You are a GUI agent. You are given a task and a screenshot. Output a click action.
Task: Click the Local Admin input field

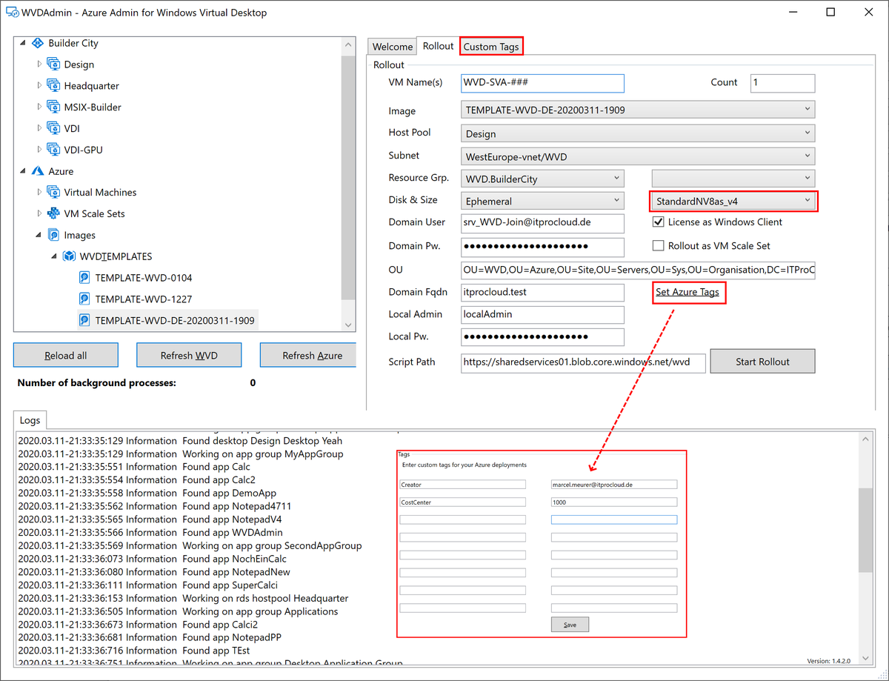(x=542, y=314)
